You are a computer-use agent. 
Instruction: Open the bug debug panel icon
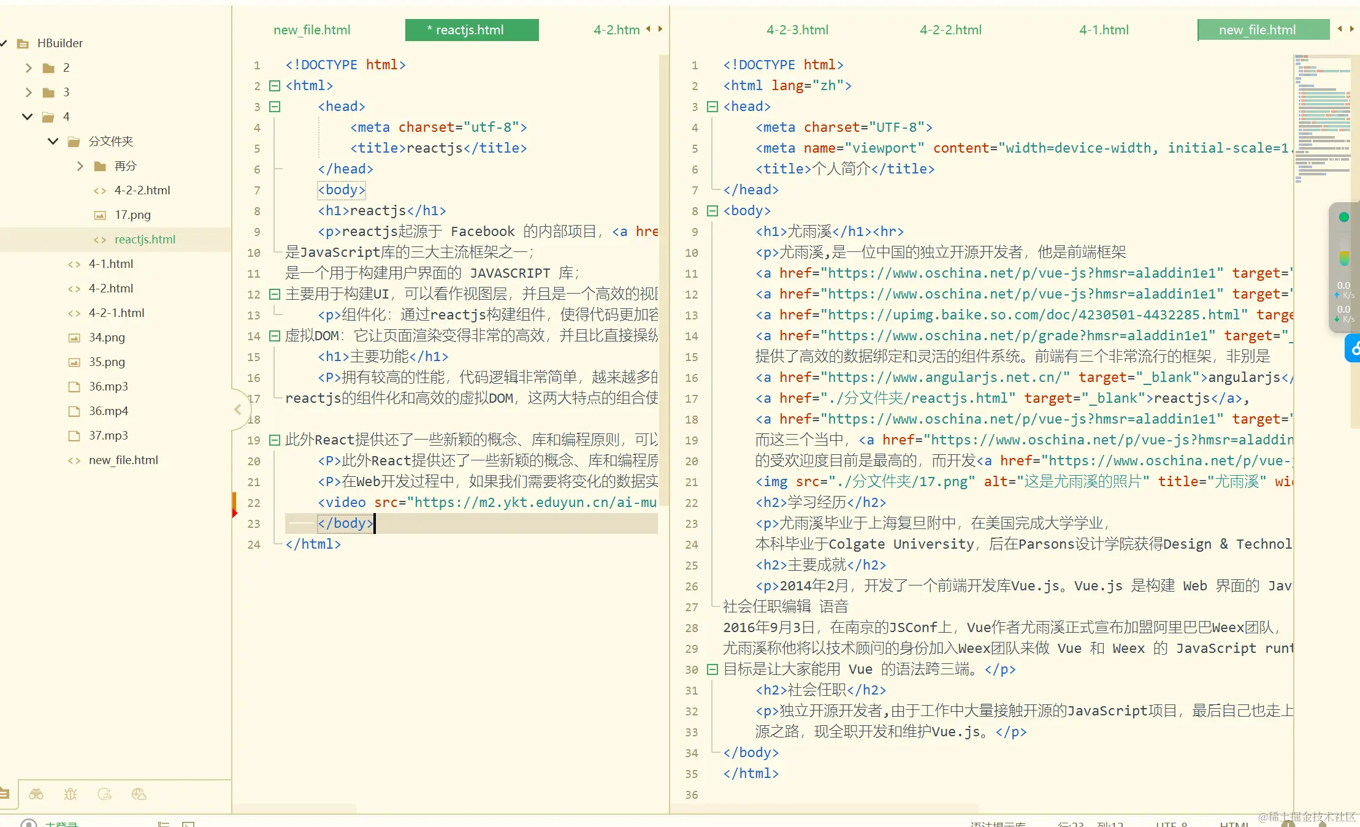[x=71, y=794]
